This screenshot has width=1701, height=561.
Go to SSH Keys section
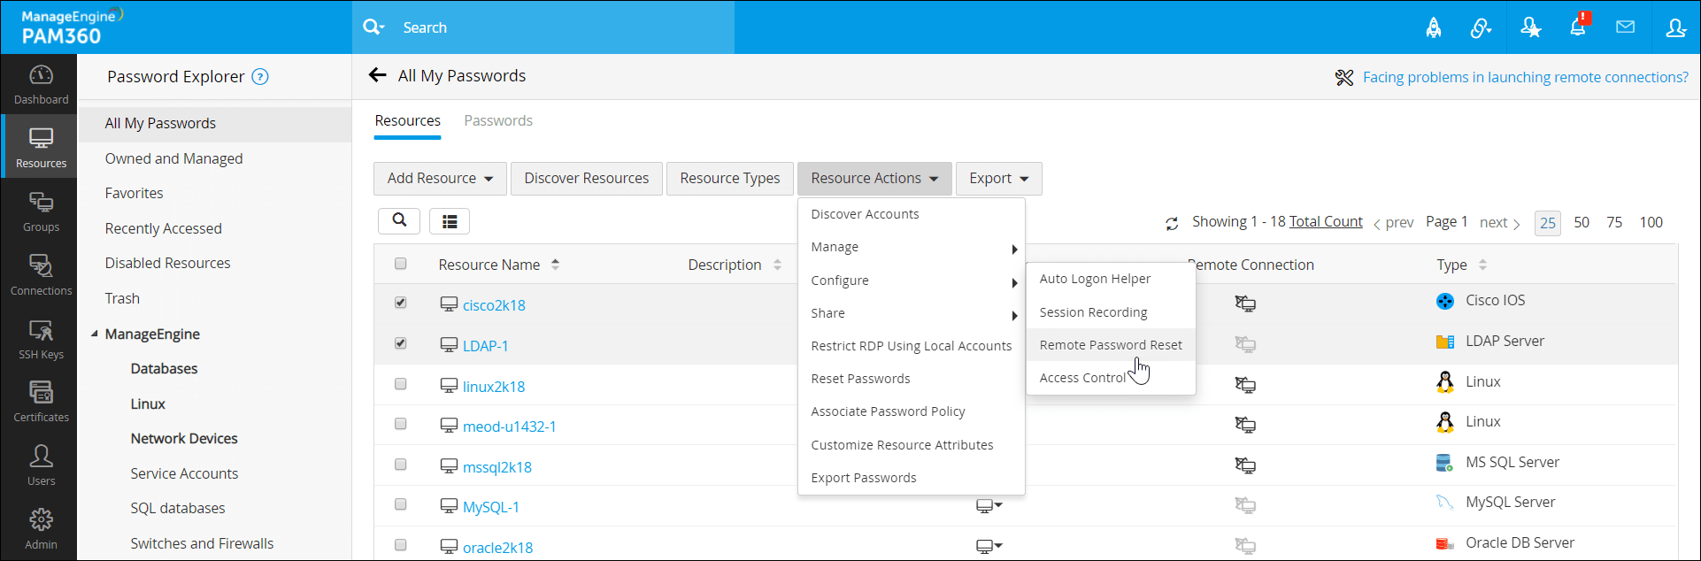click(41, 340)
